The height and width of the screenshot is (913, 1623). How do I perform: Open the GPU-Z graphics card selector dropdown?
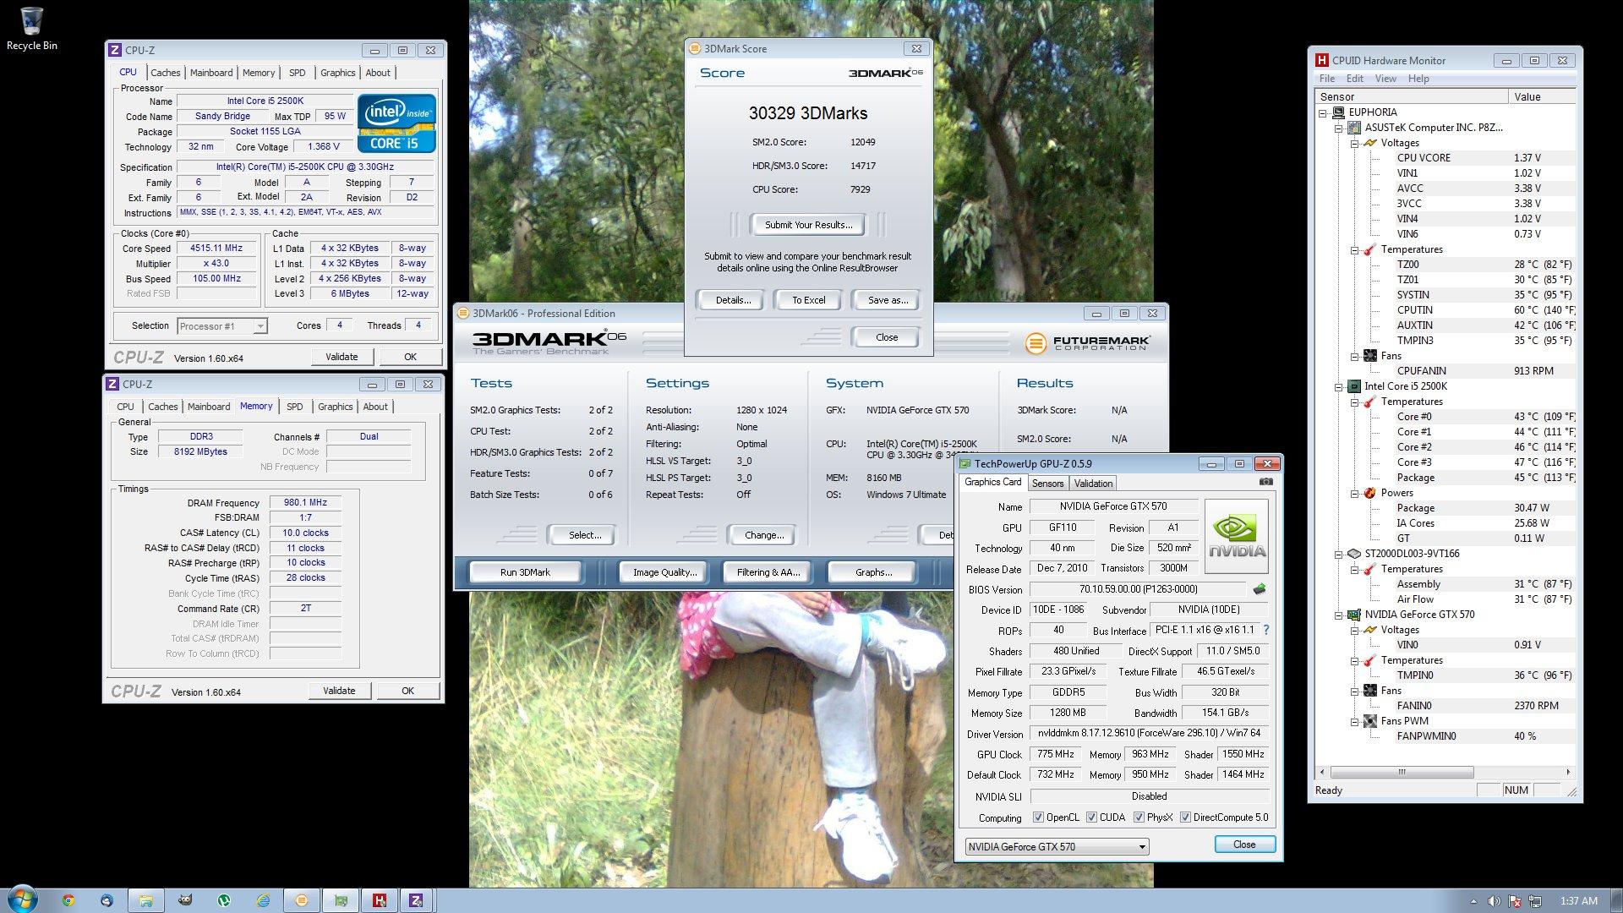[x=1057, y=847]
